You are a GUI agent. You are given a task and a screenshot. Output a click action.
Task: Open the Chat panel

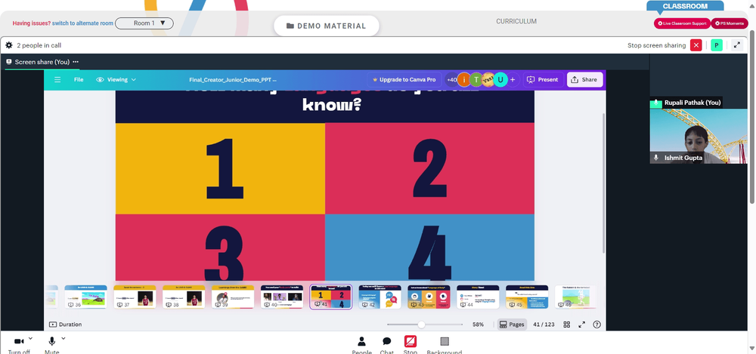point(386,345)
